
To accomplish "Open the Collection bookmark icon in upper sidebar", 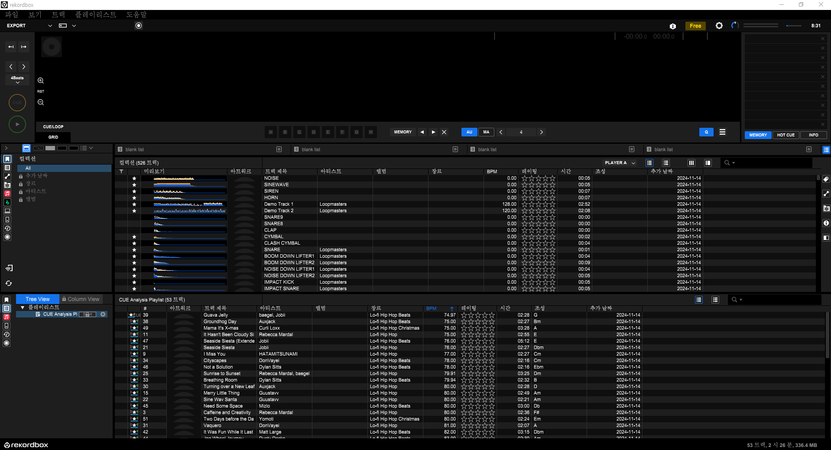I will 7,159.
